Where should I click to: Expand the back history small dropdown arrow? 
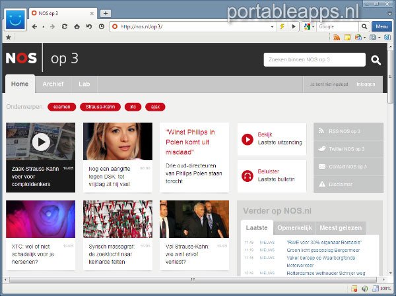point(44,27)
